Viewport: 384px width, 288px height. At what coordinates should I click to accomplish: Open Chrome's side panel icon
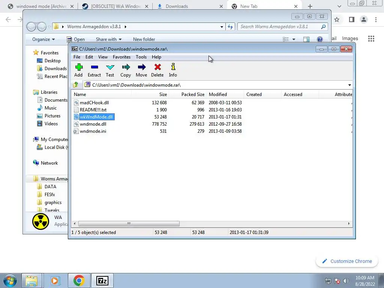click(x=352, y=19)
